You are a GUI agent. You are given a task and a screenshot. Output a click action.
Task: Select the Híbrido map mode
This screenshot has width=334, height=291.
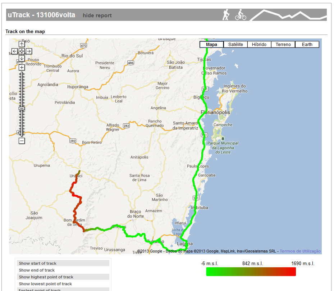coord(259,44)
